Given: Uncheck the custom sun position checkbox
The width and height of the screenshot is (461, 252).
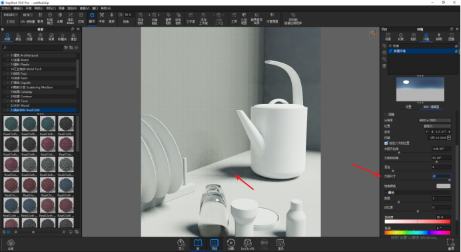Looking at the screenshot, I should (x=386, y=143).
